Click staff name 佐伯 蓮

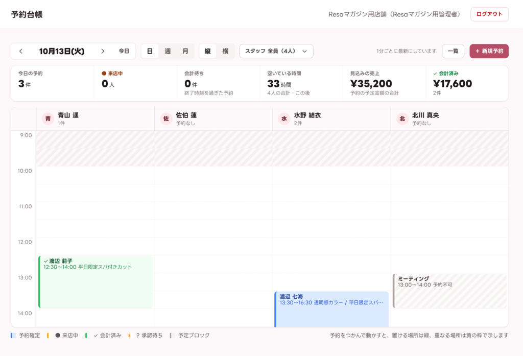186,115
